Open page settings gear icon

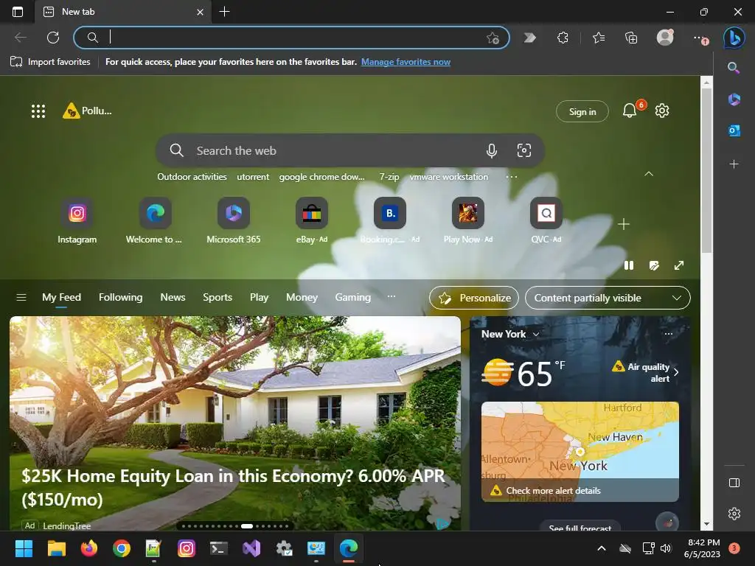(662, 111)
